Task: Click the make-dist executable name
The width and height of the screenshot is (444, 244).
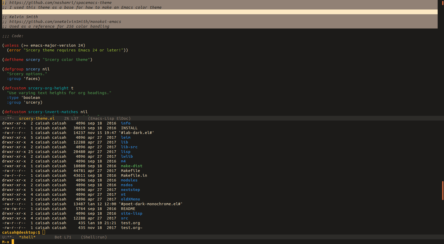Action: tap(132, 166)
